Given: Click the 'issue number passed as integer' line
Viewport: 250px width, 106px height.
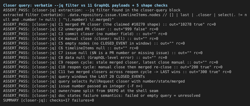Looking at the screenshot, I should (73, 86).
